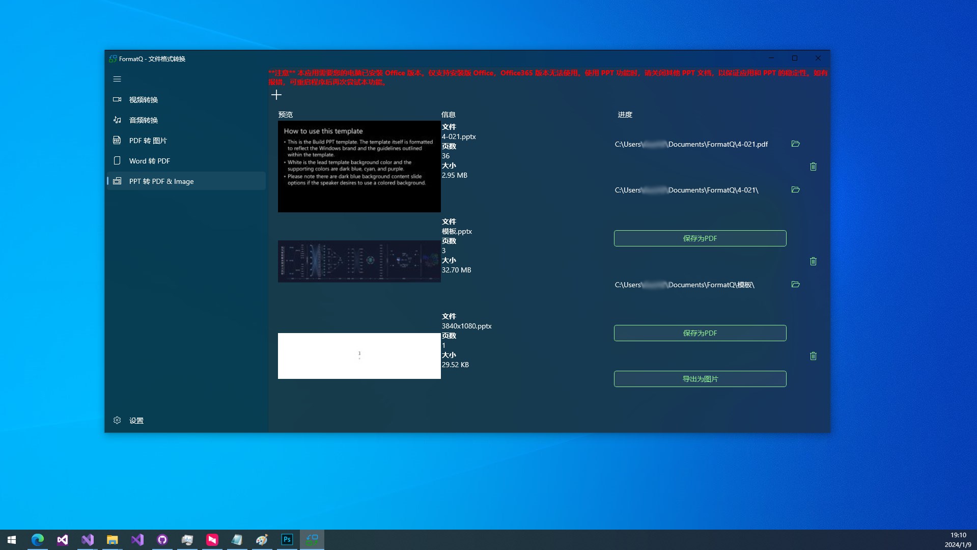Click the file name 模板.pptx
This screenshot has width=977, height=550.
[457, 231]
